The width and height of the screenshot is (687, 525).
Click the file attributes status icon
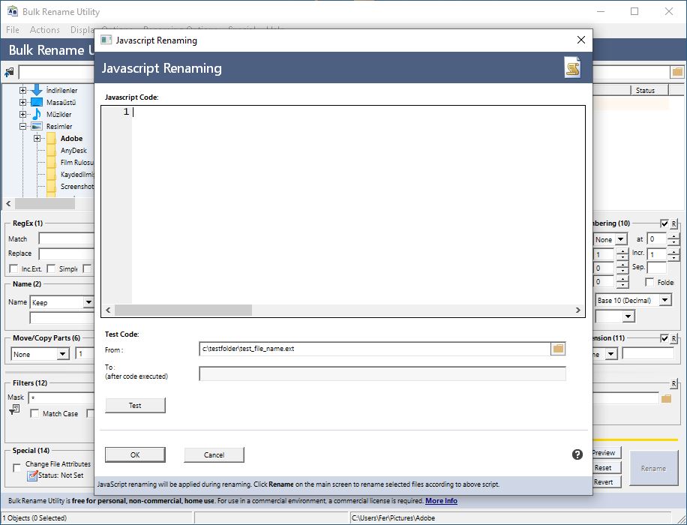point(32,475)
